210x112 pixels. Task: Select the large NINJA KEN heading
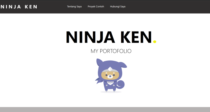111,37
